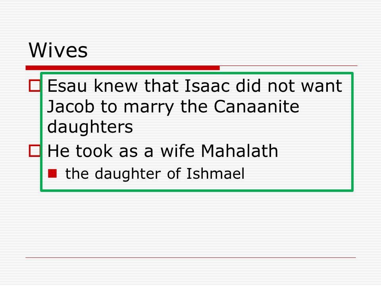
Task: Click the hollow red bullet beside He took
Action: (35, 151)
